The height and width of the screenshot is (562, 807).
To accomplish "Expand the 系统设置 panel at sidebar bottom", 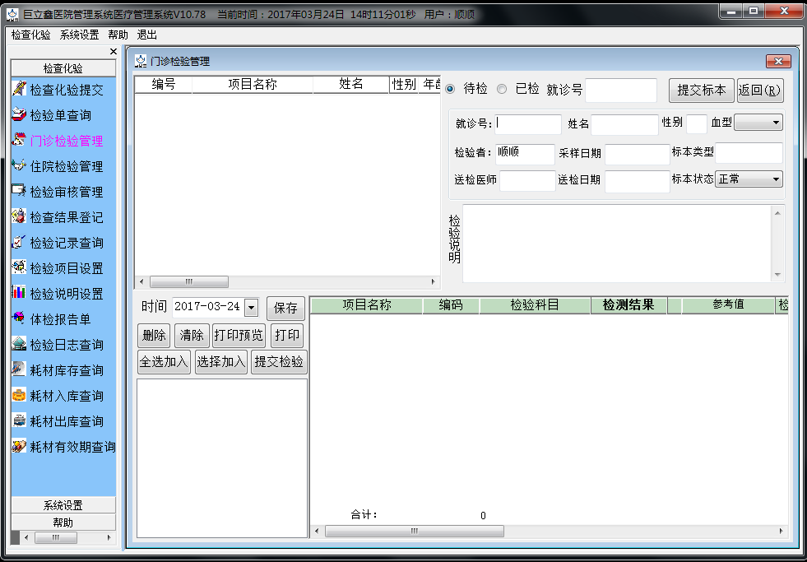I will [x=63, y=505].
